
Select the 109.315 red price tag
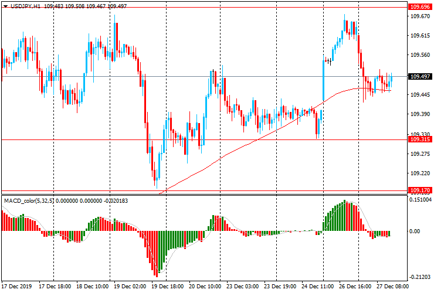(419, 139)
